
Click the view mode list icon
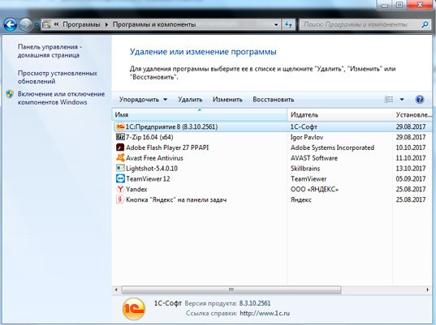(389, 100)
